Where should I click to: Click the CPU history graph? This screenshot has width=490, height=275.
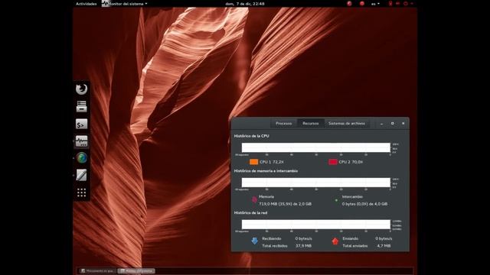click(316, 147)
